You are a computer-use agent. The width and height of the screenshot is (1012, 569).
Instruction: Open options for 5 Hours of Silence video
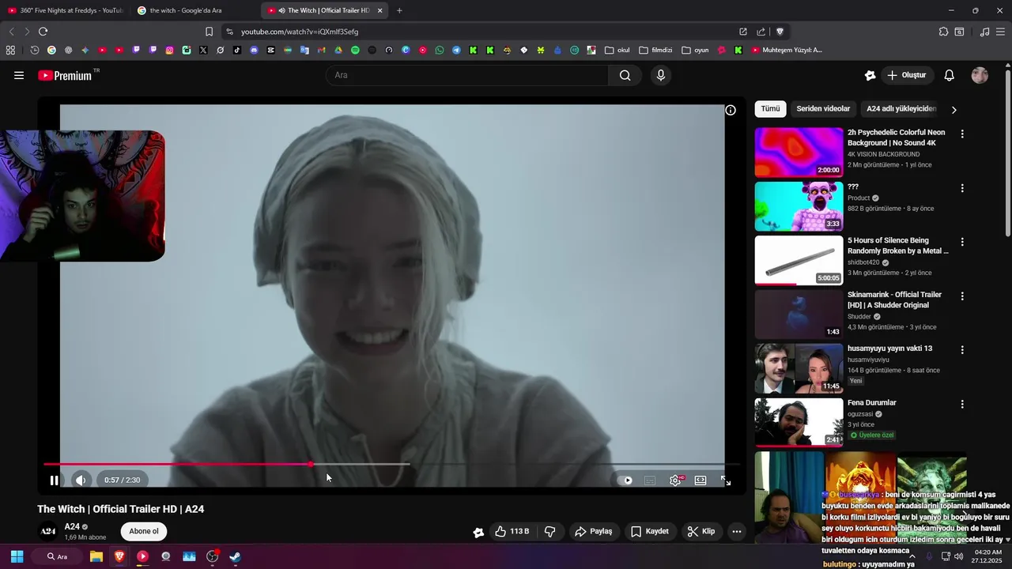[x=962, y=242]
